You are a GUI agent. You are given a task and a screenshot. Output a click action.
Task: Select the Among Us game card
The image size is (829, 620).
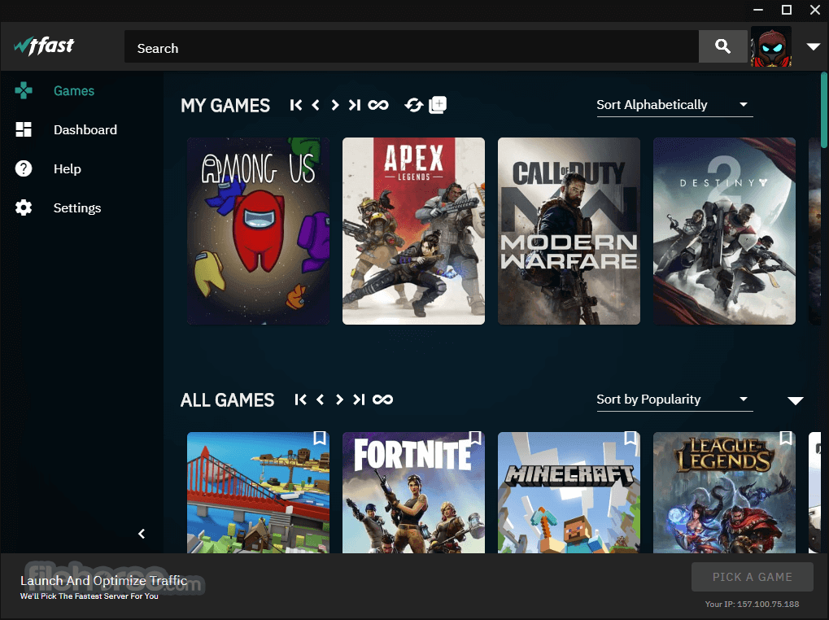258,231
